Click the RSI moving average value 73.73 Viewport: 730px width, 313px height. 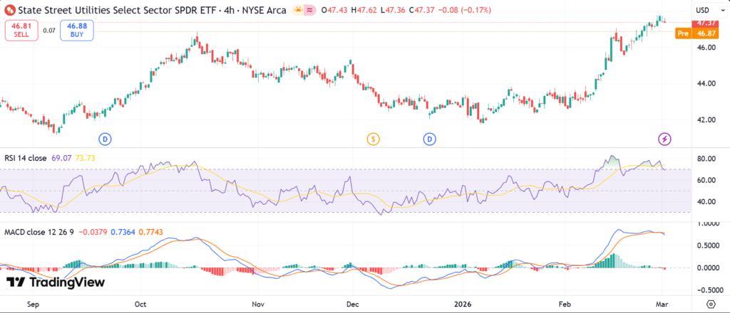(x=84, y=158)
